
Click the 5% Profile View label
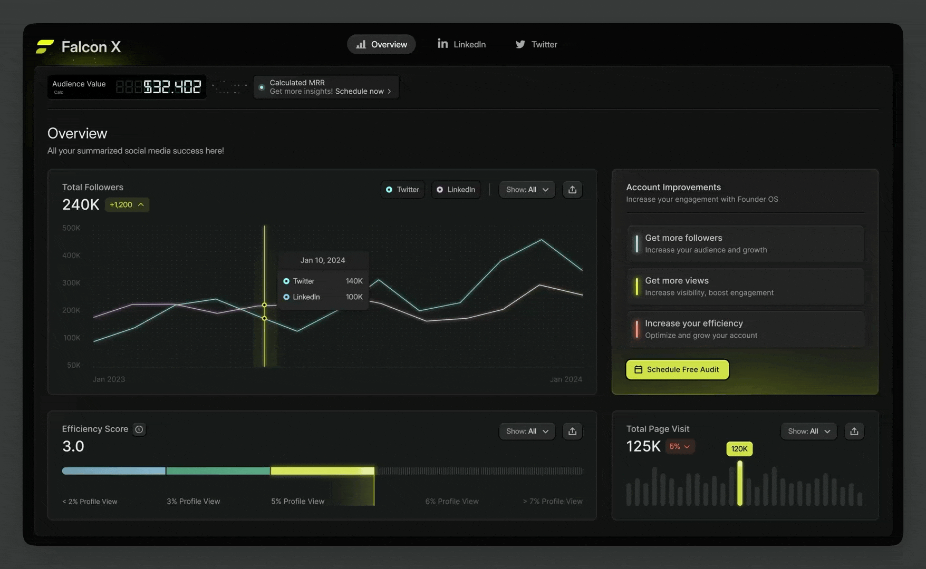point(298,502)
